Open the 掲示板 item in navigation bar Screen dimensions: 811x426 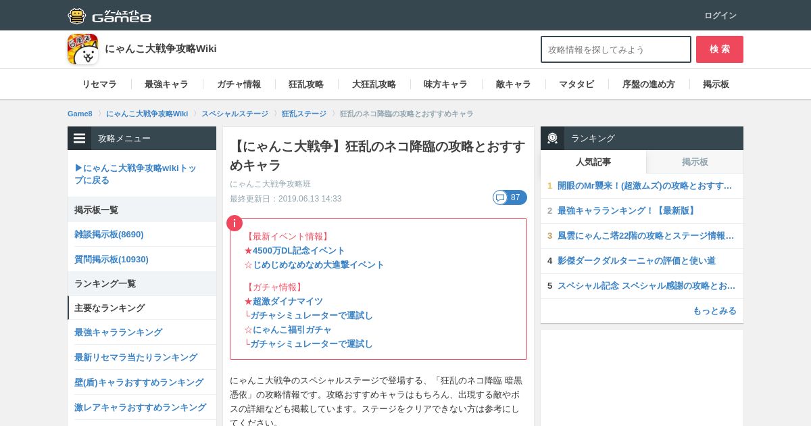pos(716,85)
